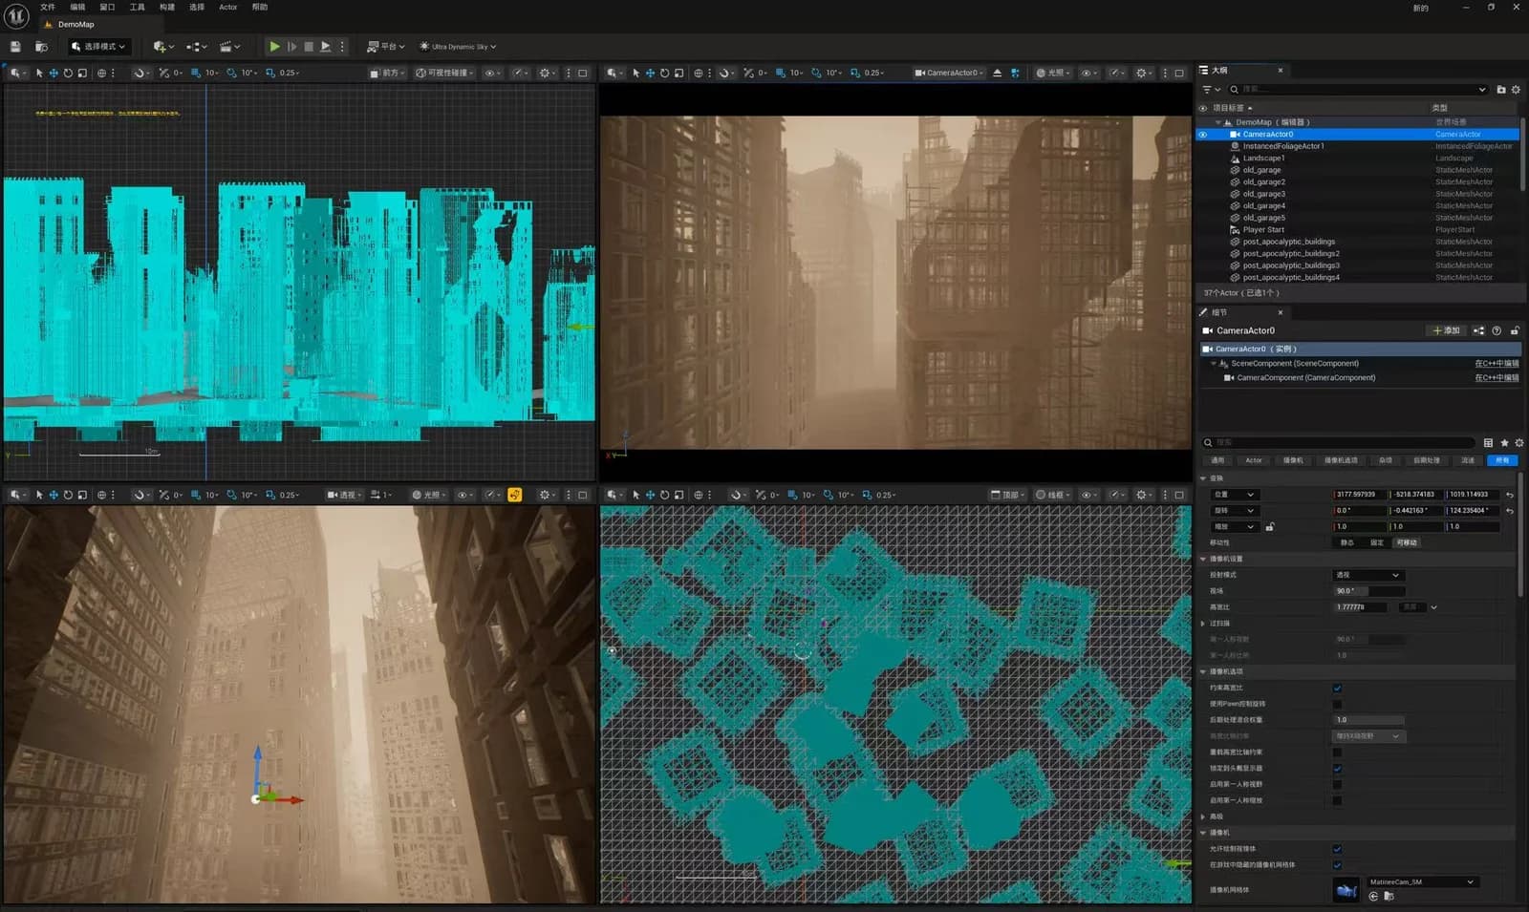This screenshot has width=1529, height=912.
Task: Click the 添加 add component button
Action: tap(1447, 330)
